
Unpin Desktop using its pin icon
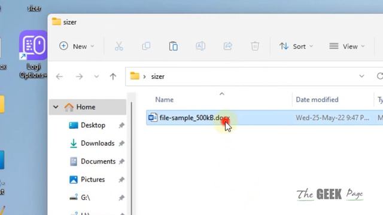(121, 125)
